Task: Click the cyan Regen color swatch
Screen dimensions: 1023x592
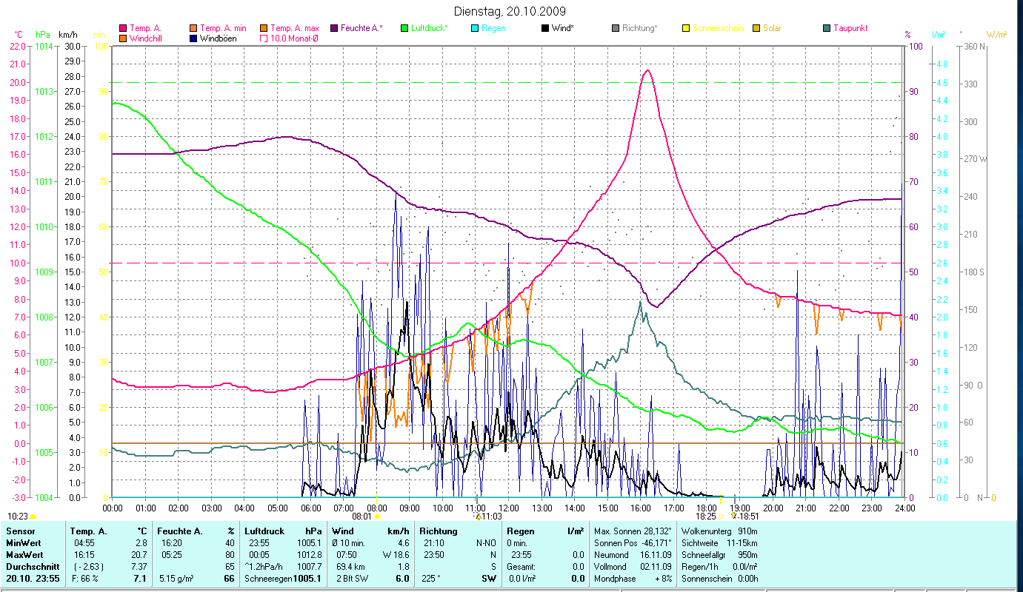Action: click(x=475, y=28)
